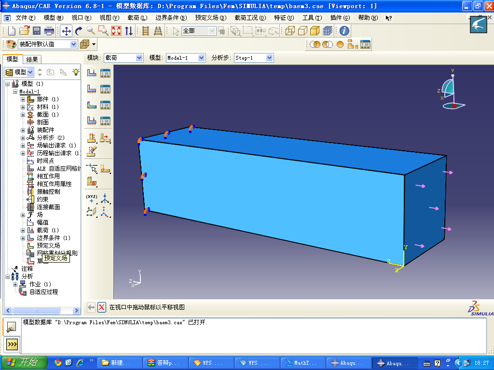Select the Pan View tool
The width and height of the screenshot is (494, 370).
(66, 31)
